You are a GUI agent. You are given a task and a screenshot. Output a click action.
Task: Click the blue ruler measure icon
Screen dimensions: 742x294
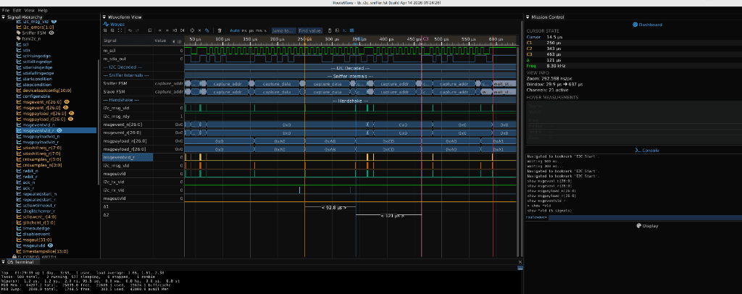(x=207, y=30)
